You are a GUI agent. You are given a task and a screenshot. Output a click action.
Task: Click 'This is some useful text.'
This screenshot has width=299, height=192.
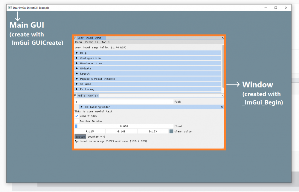(x=94, y=111)
